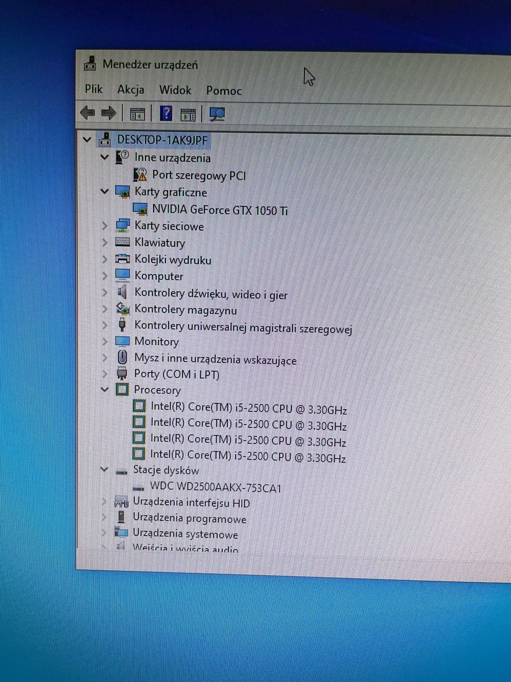511x682 pixels.
Task: Open the Pomoc menu
Action: coord(224,91)
